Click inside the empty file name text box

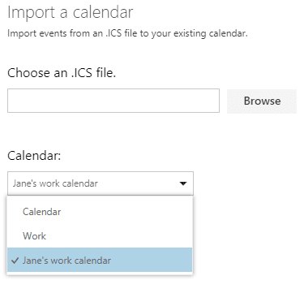pyautogui.click(x=113, y=101)
